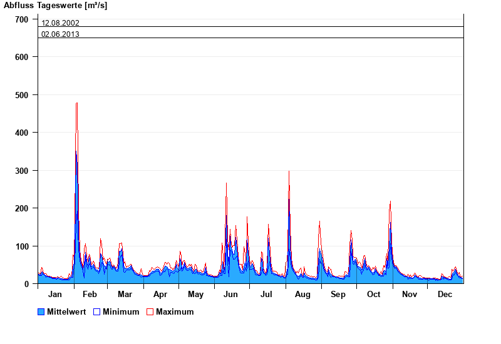Select the Aug label on x-axis

pyautogui.click(x=302, y=295)
